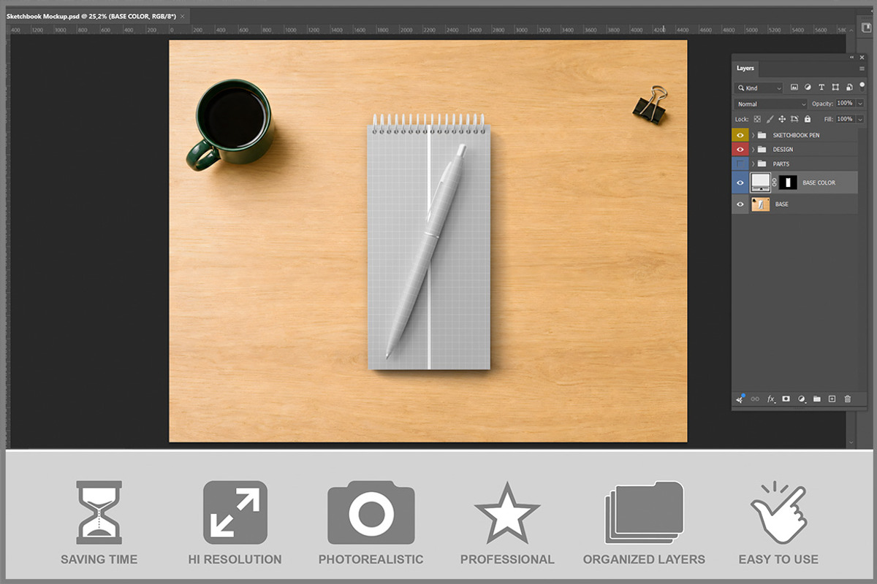Screen dimensions: 877x584
Task: Click the Fill value field
Action: tap(845, 119)
